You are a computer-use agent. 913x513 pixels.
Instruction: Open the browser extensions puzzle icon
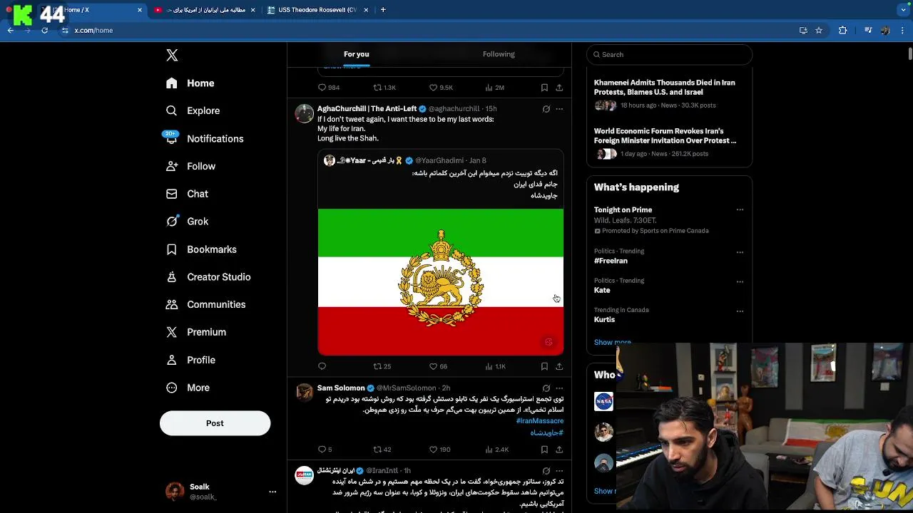click(843, 31)
